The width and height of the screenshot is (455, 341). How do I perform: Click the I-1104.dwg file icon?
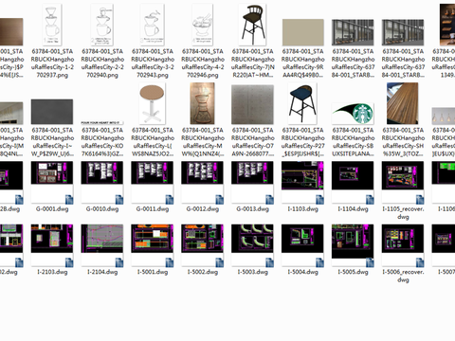coord(353,183)
